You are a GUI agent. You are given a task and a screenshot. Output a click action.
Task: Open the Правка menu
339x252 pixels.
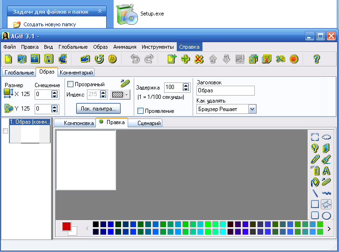30,47
